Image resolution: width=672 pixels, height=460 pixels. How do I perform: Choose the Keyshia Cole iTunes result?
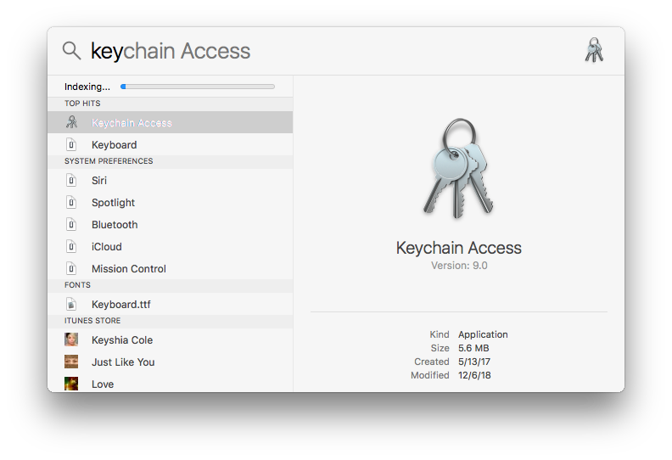tap(171, 340)
